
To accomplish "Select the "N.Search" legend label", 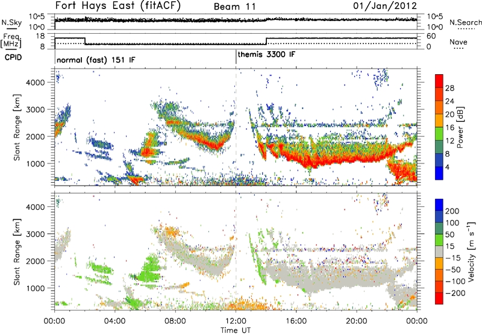I will (x=465, y=22).
